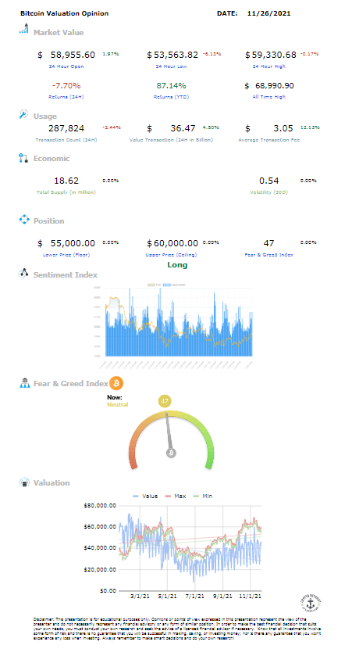
Task: Click the orange Bitcoin logo badge
Action: coord(116,383)
